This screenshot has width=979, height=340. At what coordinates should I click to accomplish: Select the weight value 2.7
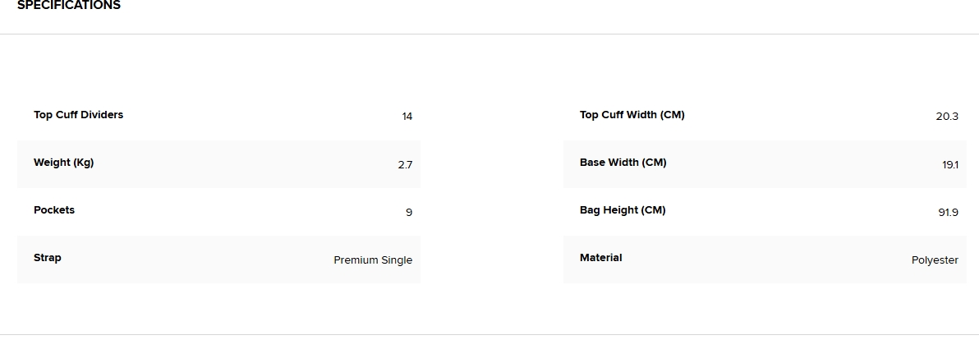(x=405, y=165)
